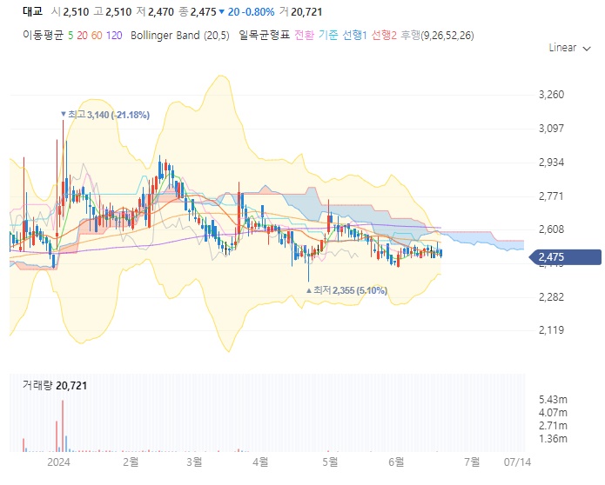Click the 7월 date axis label
Viewport: 605px width, 485px height.
point(472,462)
